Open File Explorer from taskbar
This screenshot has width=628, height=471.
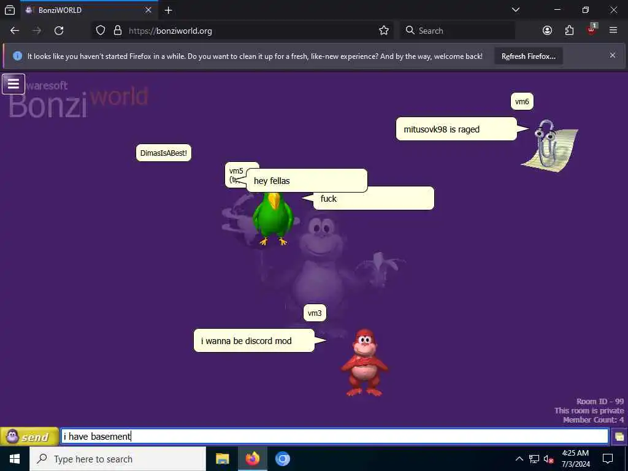(222, 459)
